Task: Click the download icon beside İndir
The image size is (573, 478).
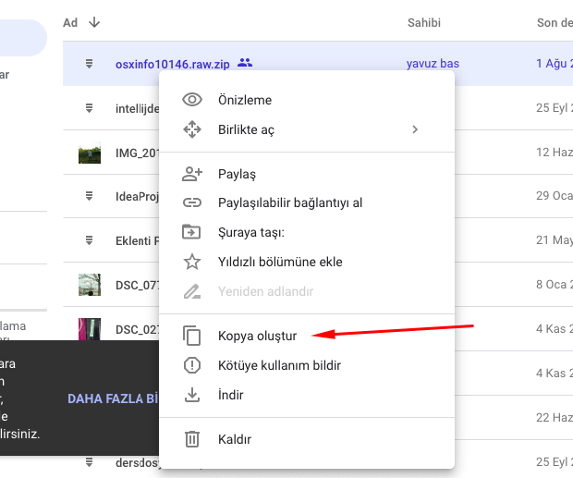Action: [x=192, y=395]
